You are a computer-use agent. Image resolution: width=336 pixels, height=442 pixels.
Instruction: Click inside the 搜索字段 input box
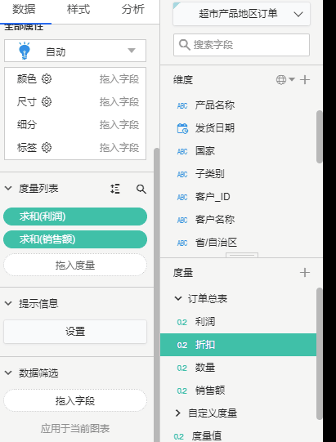click(241, 45)
